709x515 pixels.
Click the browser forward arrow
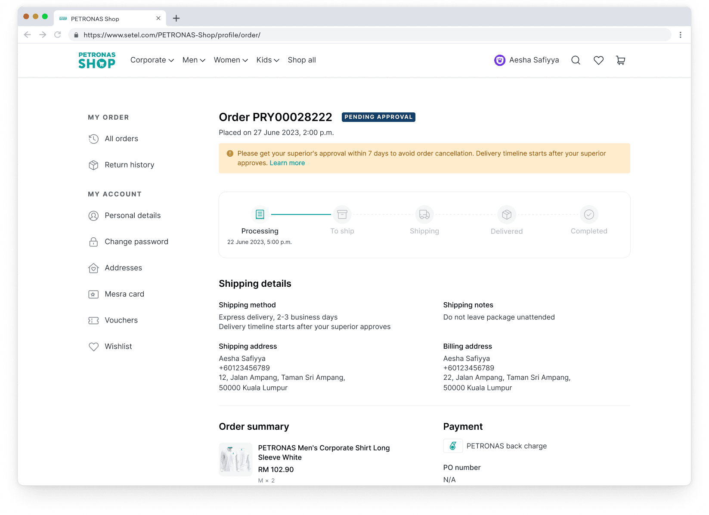pyautogui.click(x=43, y=35)
